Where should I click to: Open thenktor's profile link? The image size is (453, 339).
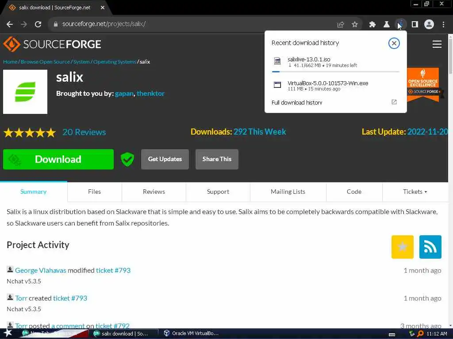coord(150,94)
